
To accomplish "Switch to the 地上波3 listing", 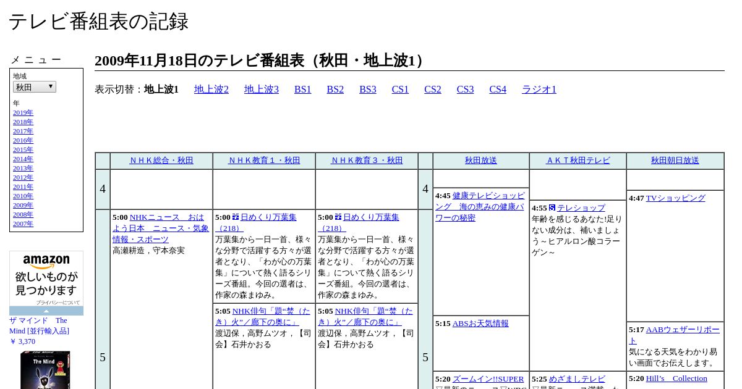I will tap(262, 90).
